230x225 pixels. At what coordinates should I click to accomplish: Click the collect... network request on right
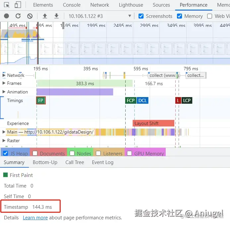pos(196,75)
